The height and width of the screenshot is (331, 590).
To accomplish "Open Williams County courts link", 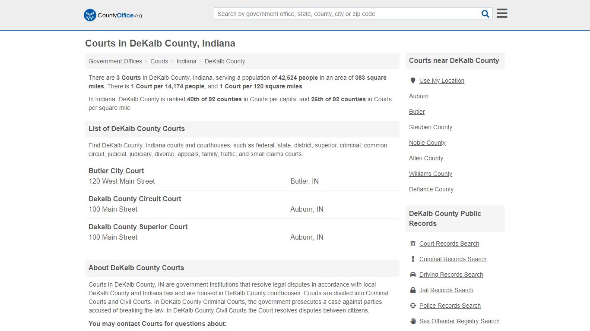I will pyautogui.click(x=431, y=174).
